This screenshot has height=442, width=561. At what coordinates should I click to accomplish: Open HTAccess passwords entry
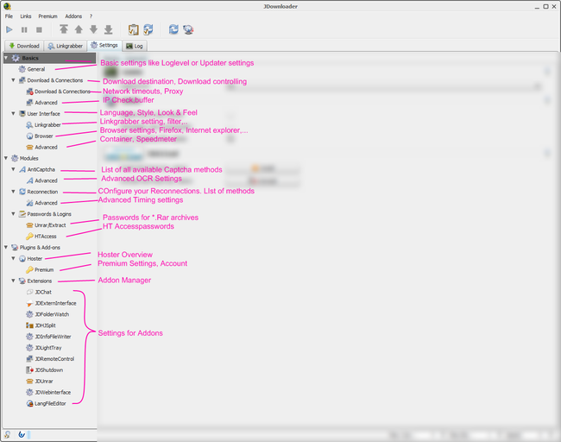(x=41, y=237)
